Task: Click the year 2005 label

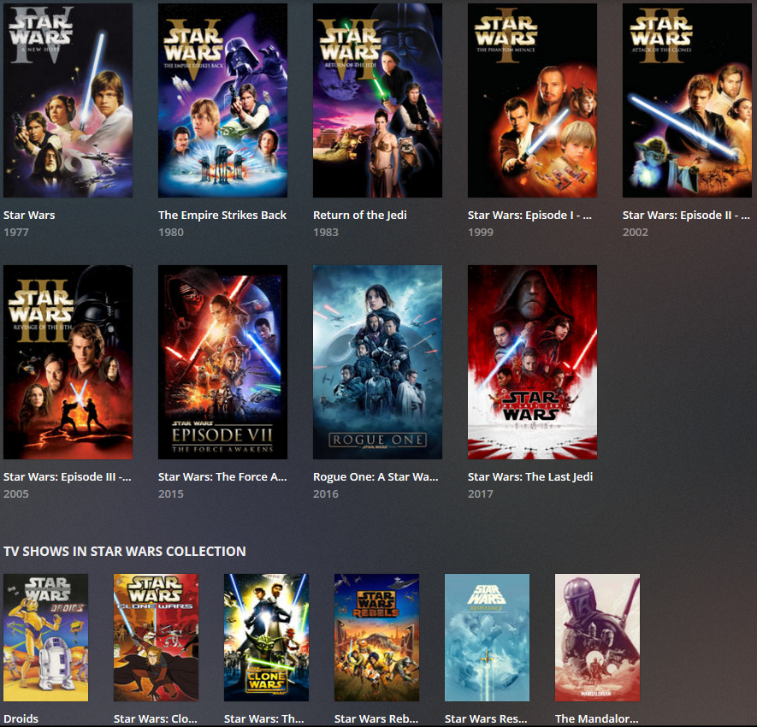Action: point(16,494)
